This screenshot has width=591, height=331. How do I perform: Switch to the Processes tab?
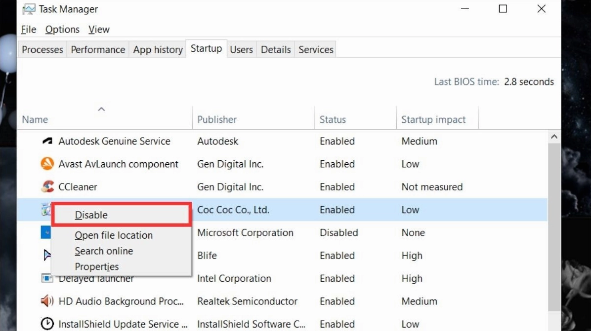point(42,49)
